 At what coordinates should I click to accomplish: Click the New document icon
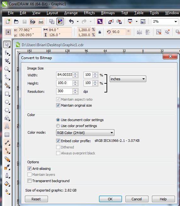click(8, 21)
